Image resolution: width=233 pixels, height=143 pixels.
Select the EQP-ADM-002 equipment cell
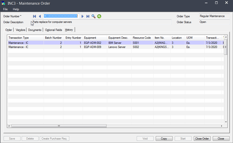pos(95,43)
